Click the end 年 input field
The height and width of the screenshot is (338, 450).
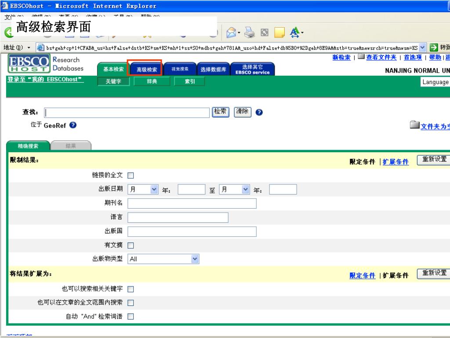click(283, 189)
